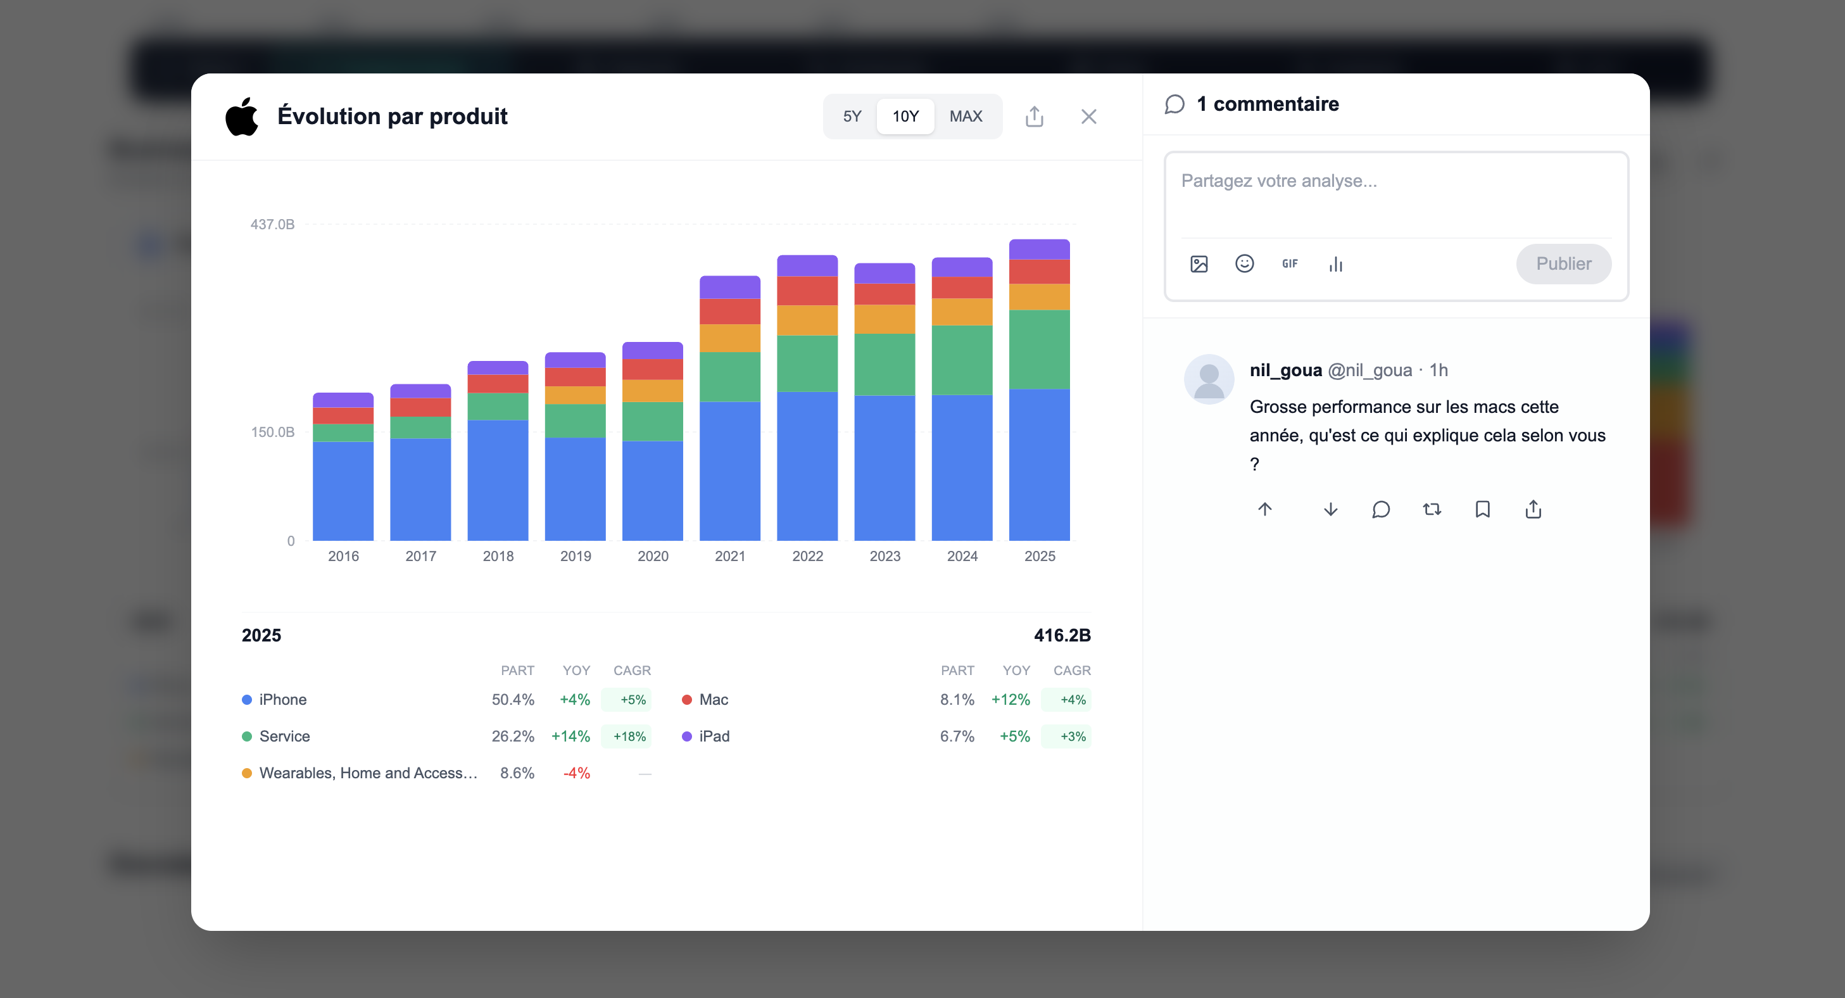Select the 10Y time range
The image size is (1845, 998).
905,116
